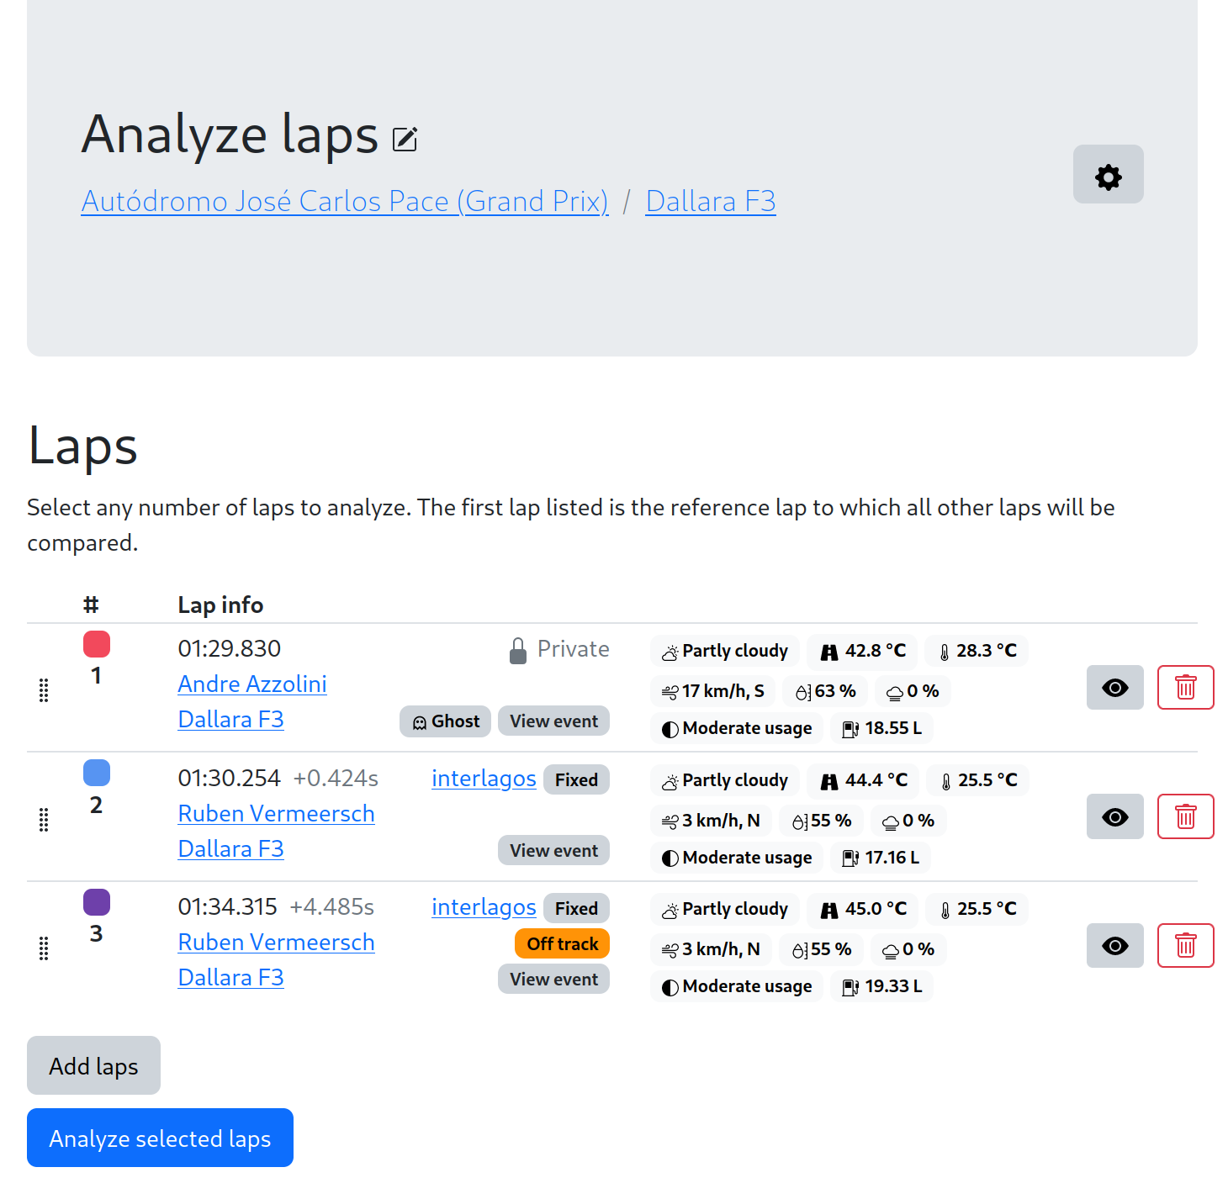The width and height of the screenshot is (1228, 1199).
Task: Click the Private lock icon on lap 1
Action: (x=517, y=648)
